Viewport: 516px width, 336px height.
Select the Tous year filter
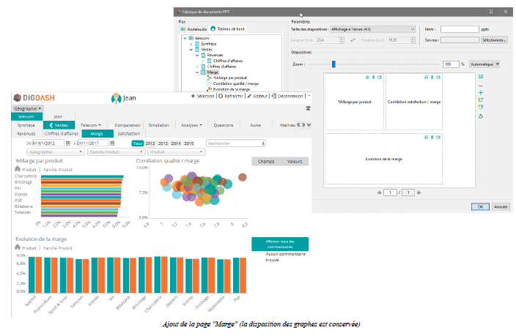pos(138,143)
